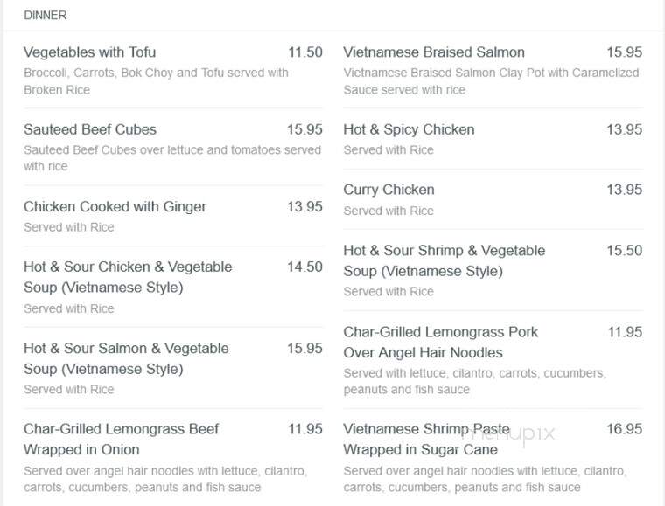Click the Vietnamese Braised Salmon Clay Pot description
The image size is (665, 506).
tap(491, 81)
